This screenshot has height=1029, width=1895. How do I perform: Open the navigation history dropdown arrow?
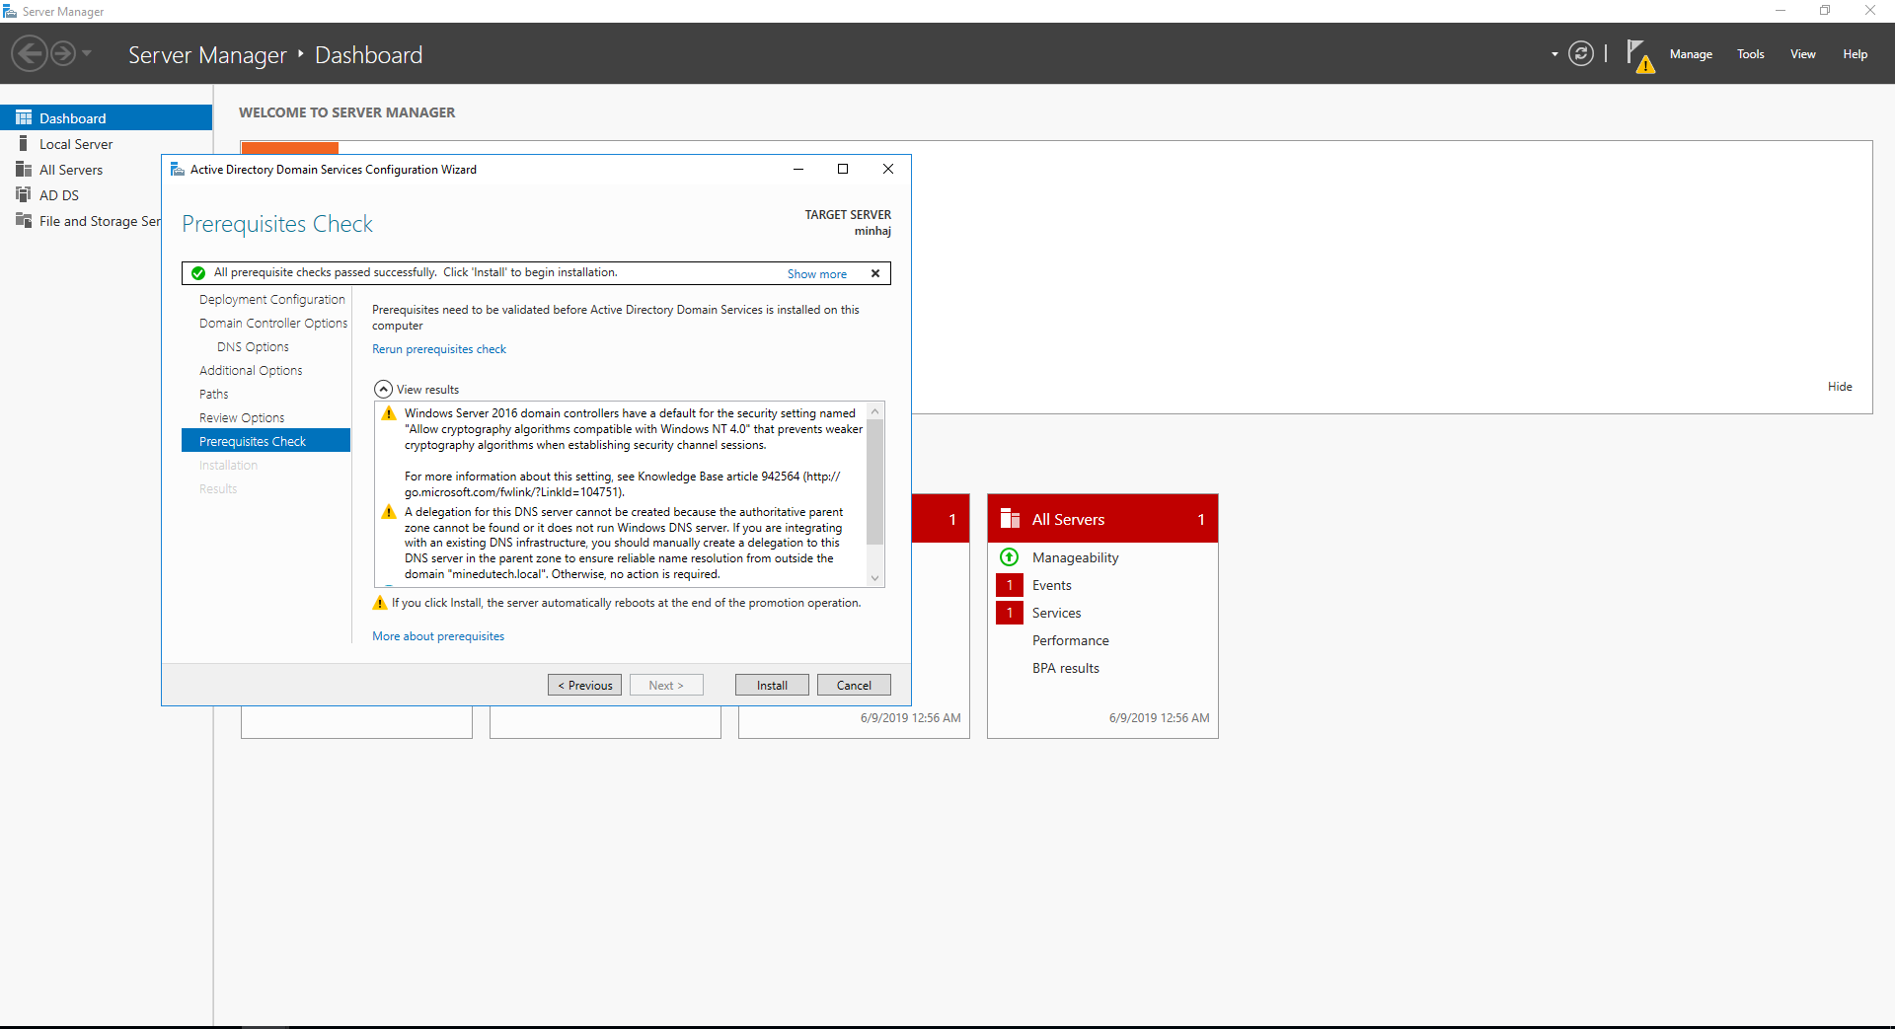87,53
